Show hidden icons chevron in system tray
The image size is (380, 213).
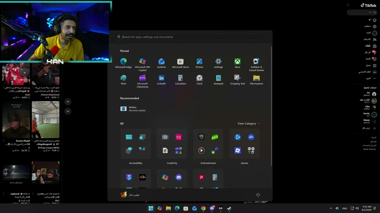(331, 208)
